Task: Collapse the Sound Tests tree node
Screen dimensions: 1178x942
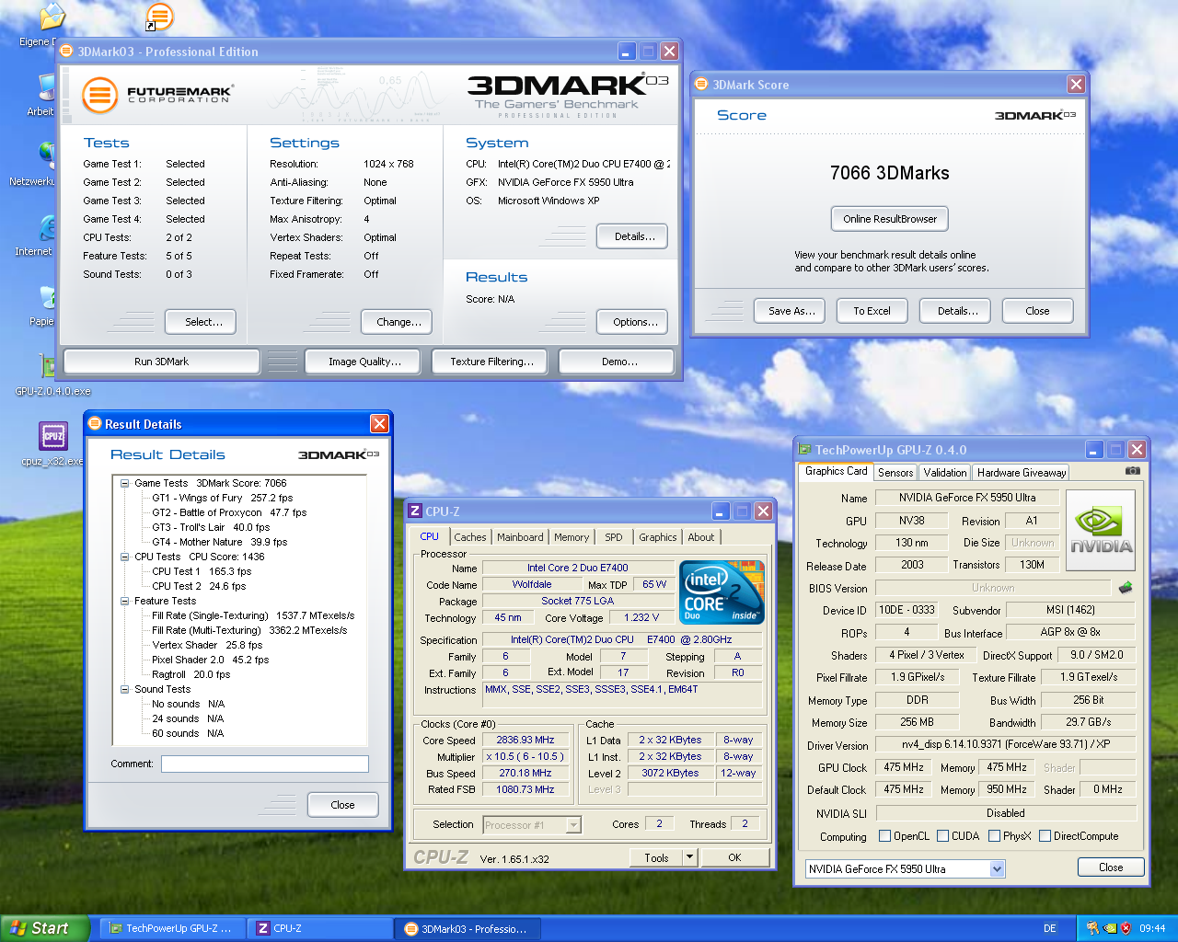Action: click(124, 689)
